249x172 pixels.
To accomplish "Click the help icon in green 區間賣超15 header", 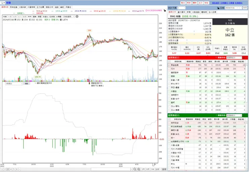I will [216, 115].
